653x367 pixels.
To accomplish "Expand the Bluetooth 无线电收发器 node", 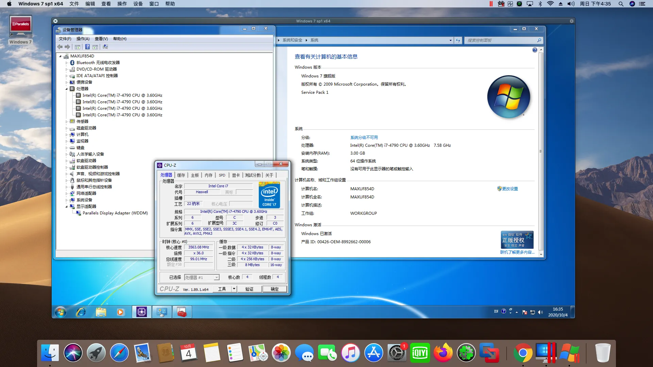I will coord(66,63).
